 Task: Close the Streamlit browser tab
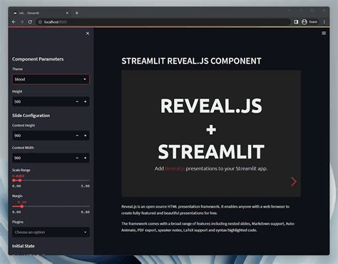67,13
